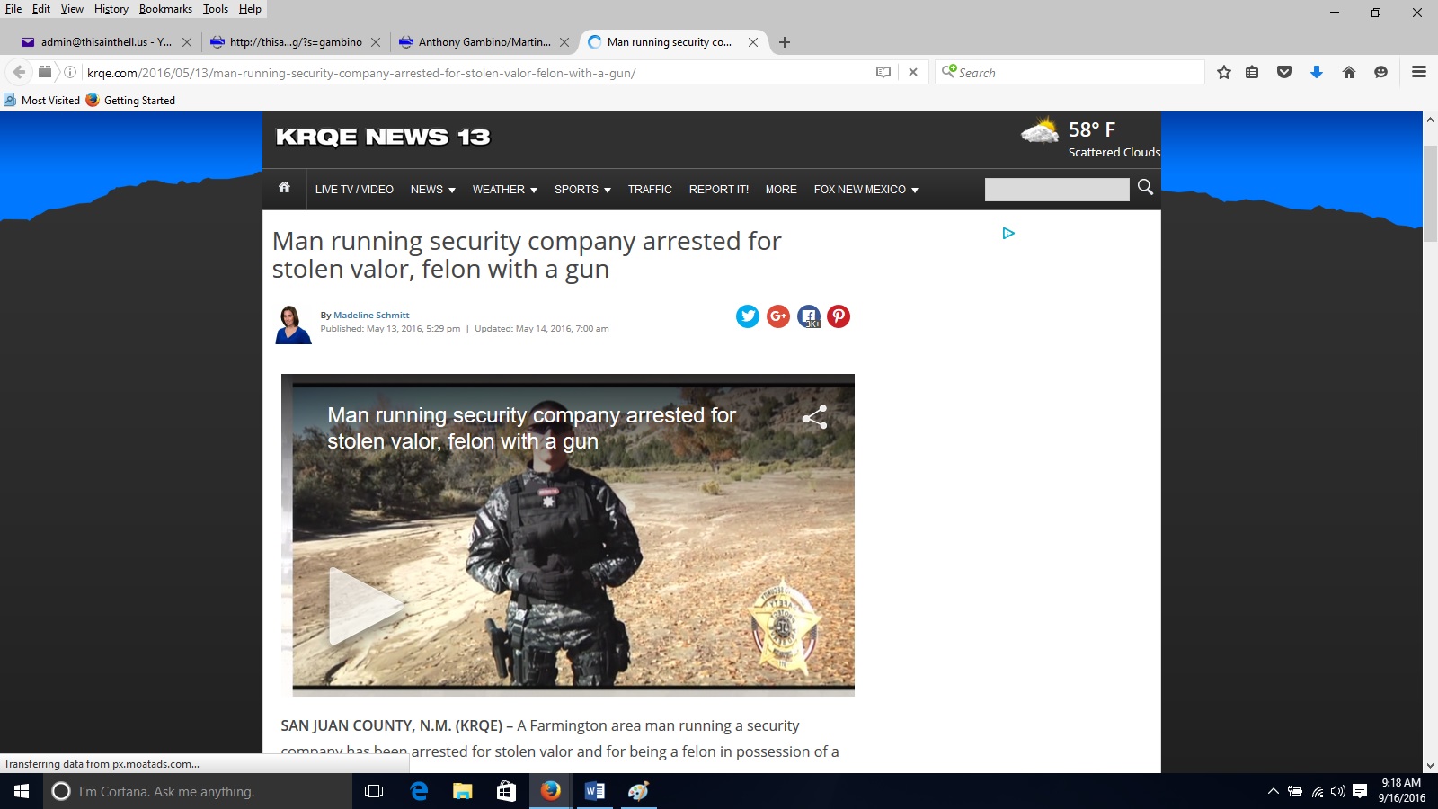Open the Bookmarks menu
This screenshot has height=809, width=1438.
(165, 9)
